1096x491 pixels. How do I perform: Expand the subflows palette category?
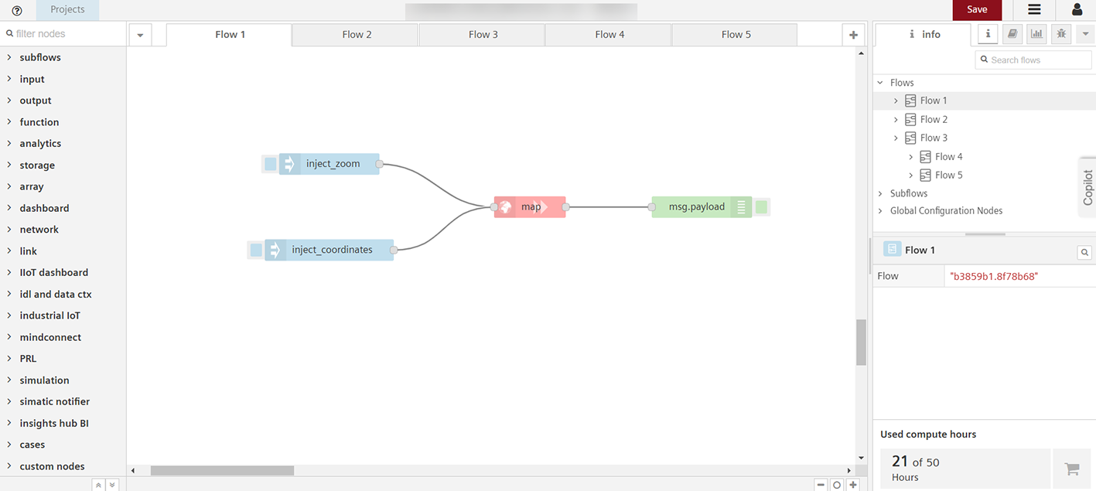click(x=63, y=57)
